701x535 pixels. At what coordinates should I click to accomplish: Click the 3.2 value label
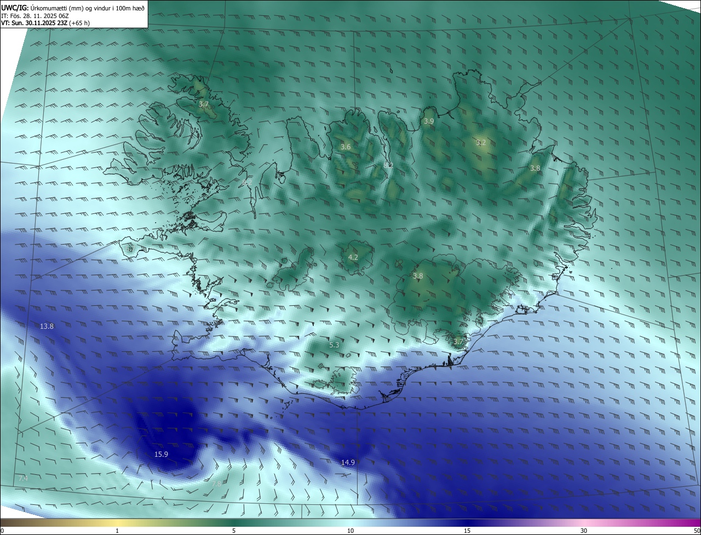pos(481,143)
